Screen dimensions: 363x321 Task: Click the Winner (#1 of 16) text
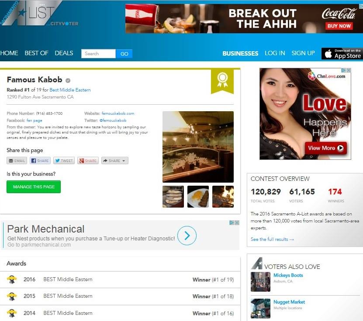213,314
